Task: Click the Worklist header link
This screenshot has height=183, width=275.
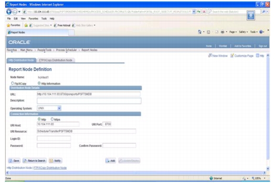Action: [x=223, y=46]
